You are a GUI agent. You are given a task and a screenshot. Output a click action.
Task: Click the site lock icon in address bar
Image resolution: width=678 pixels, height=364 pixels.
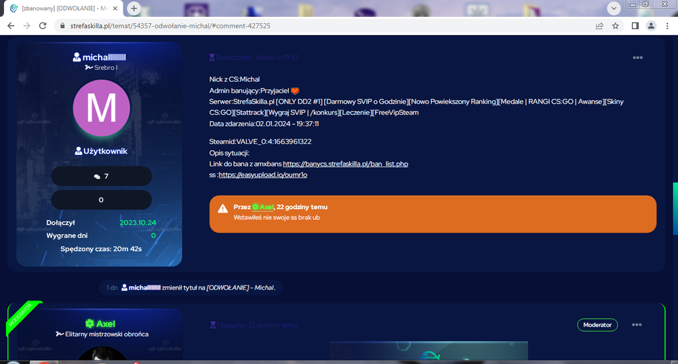62,26
